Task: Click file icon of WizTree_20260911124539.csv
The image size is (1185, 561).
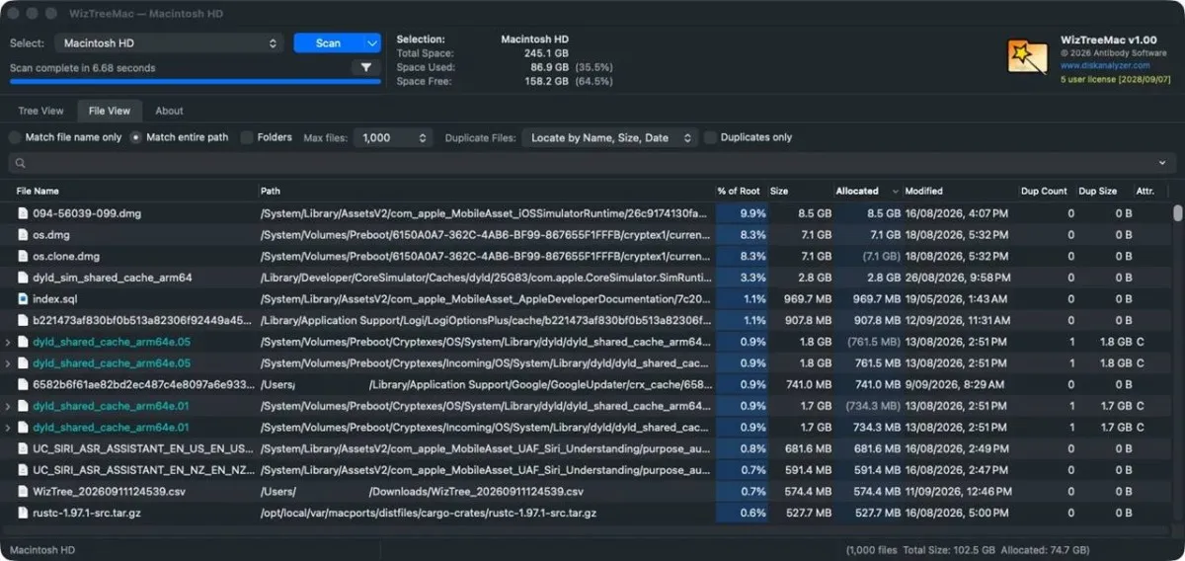Action: pos(23,491)
